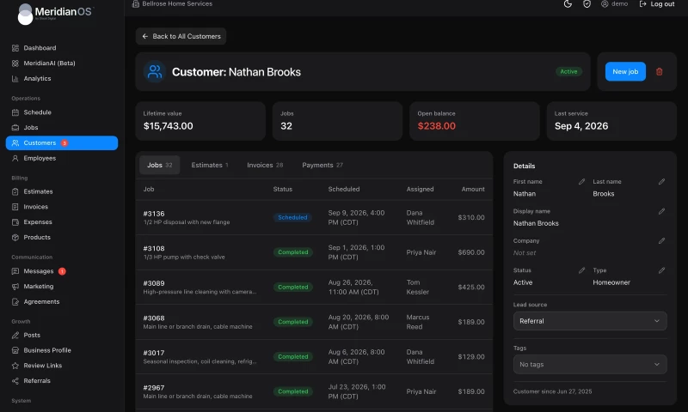This screenshot has width=688, height=412.
Task: Switch to the Jobs tab
Action: [160, 165]
